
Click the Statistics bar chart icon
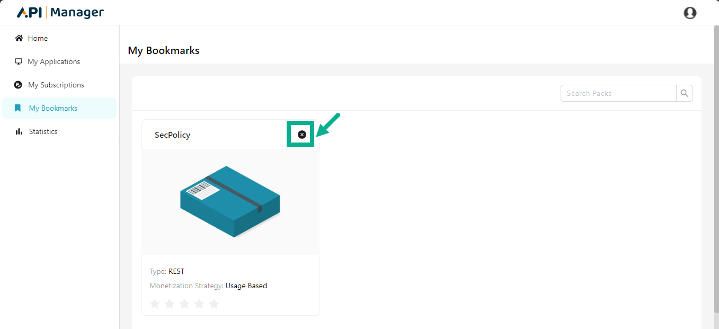pos(19,131)
